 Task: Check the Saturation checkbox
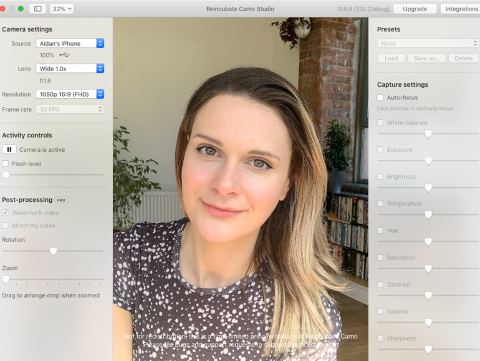pos(380,257)
